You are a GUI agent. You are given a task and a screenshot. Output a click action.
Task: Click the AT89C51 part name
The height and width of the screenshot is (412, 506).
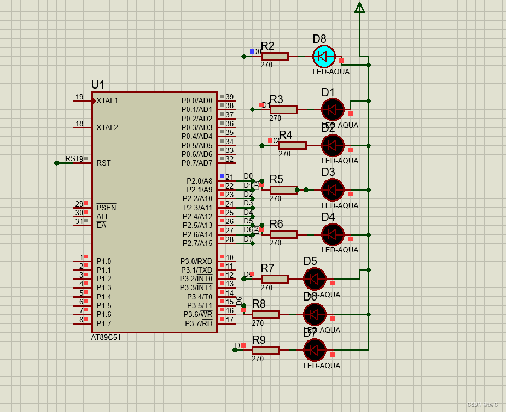coord(106,337)
